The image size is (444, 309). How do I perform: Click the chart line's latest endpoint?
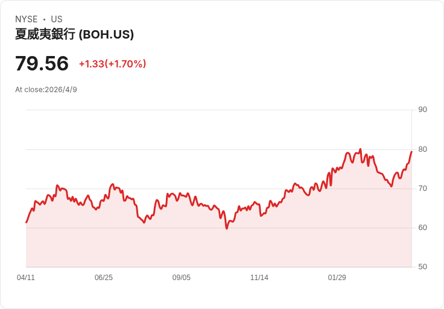tap(411, 152)
